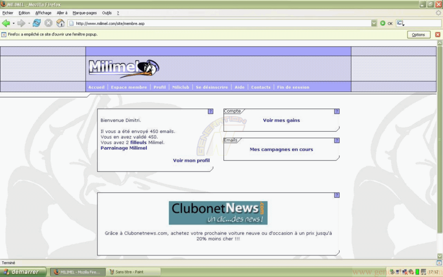Expand the address bar URL history dropdown
This screenshot has height=277, width=443.
[374, 23]
